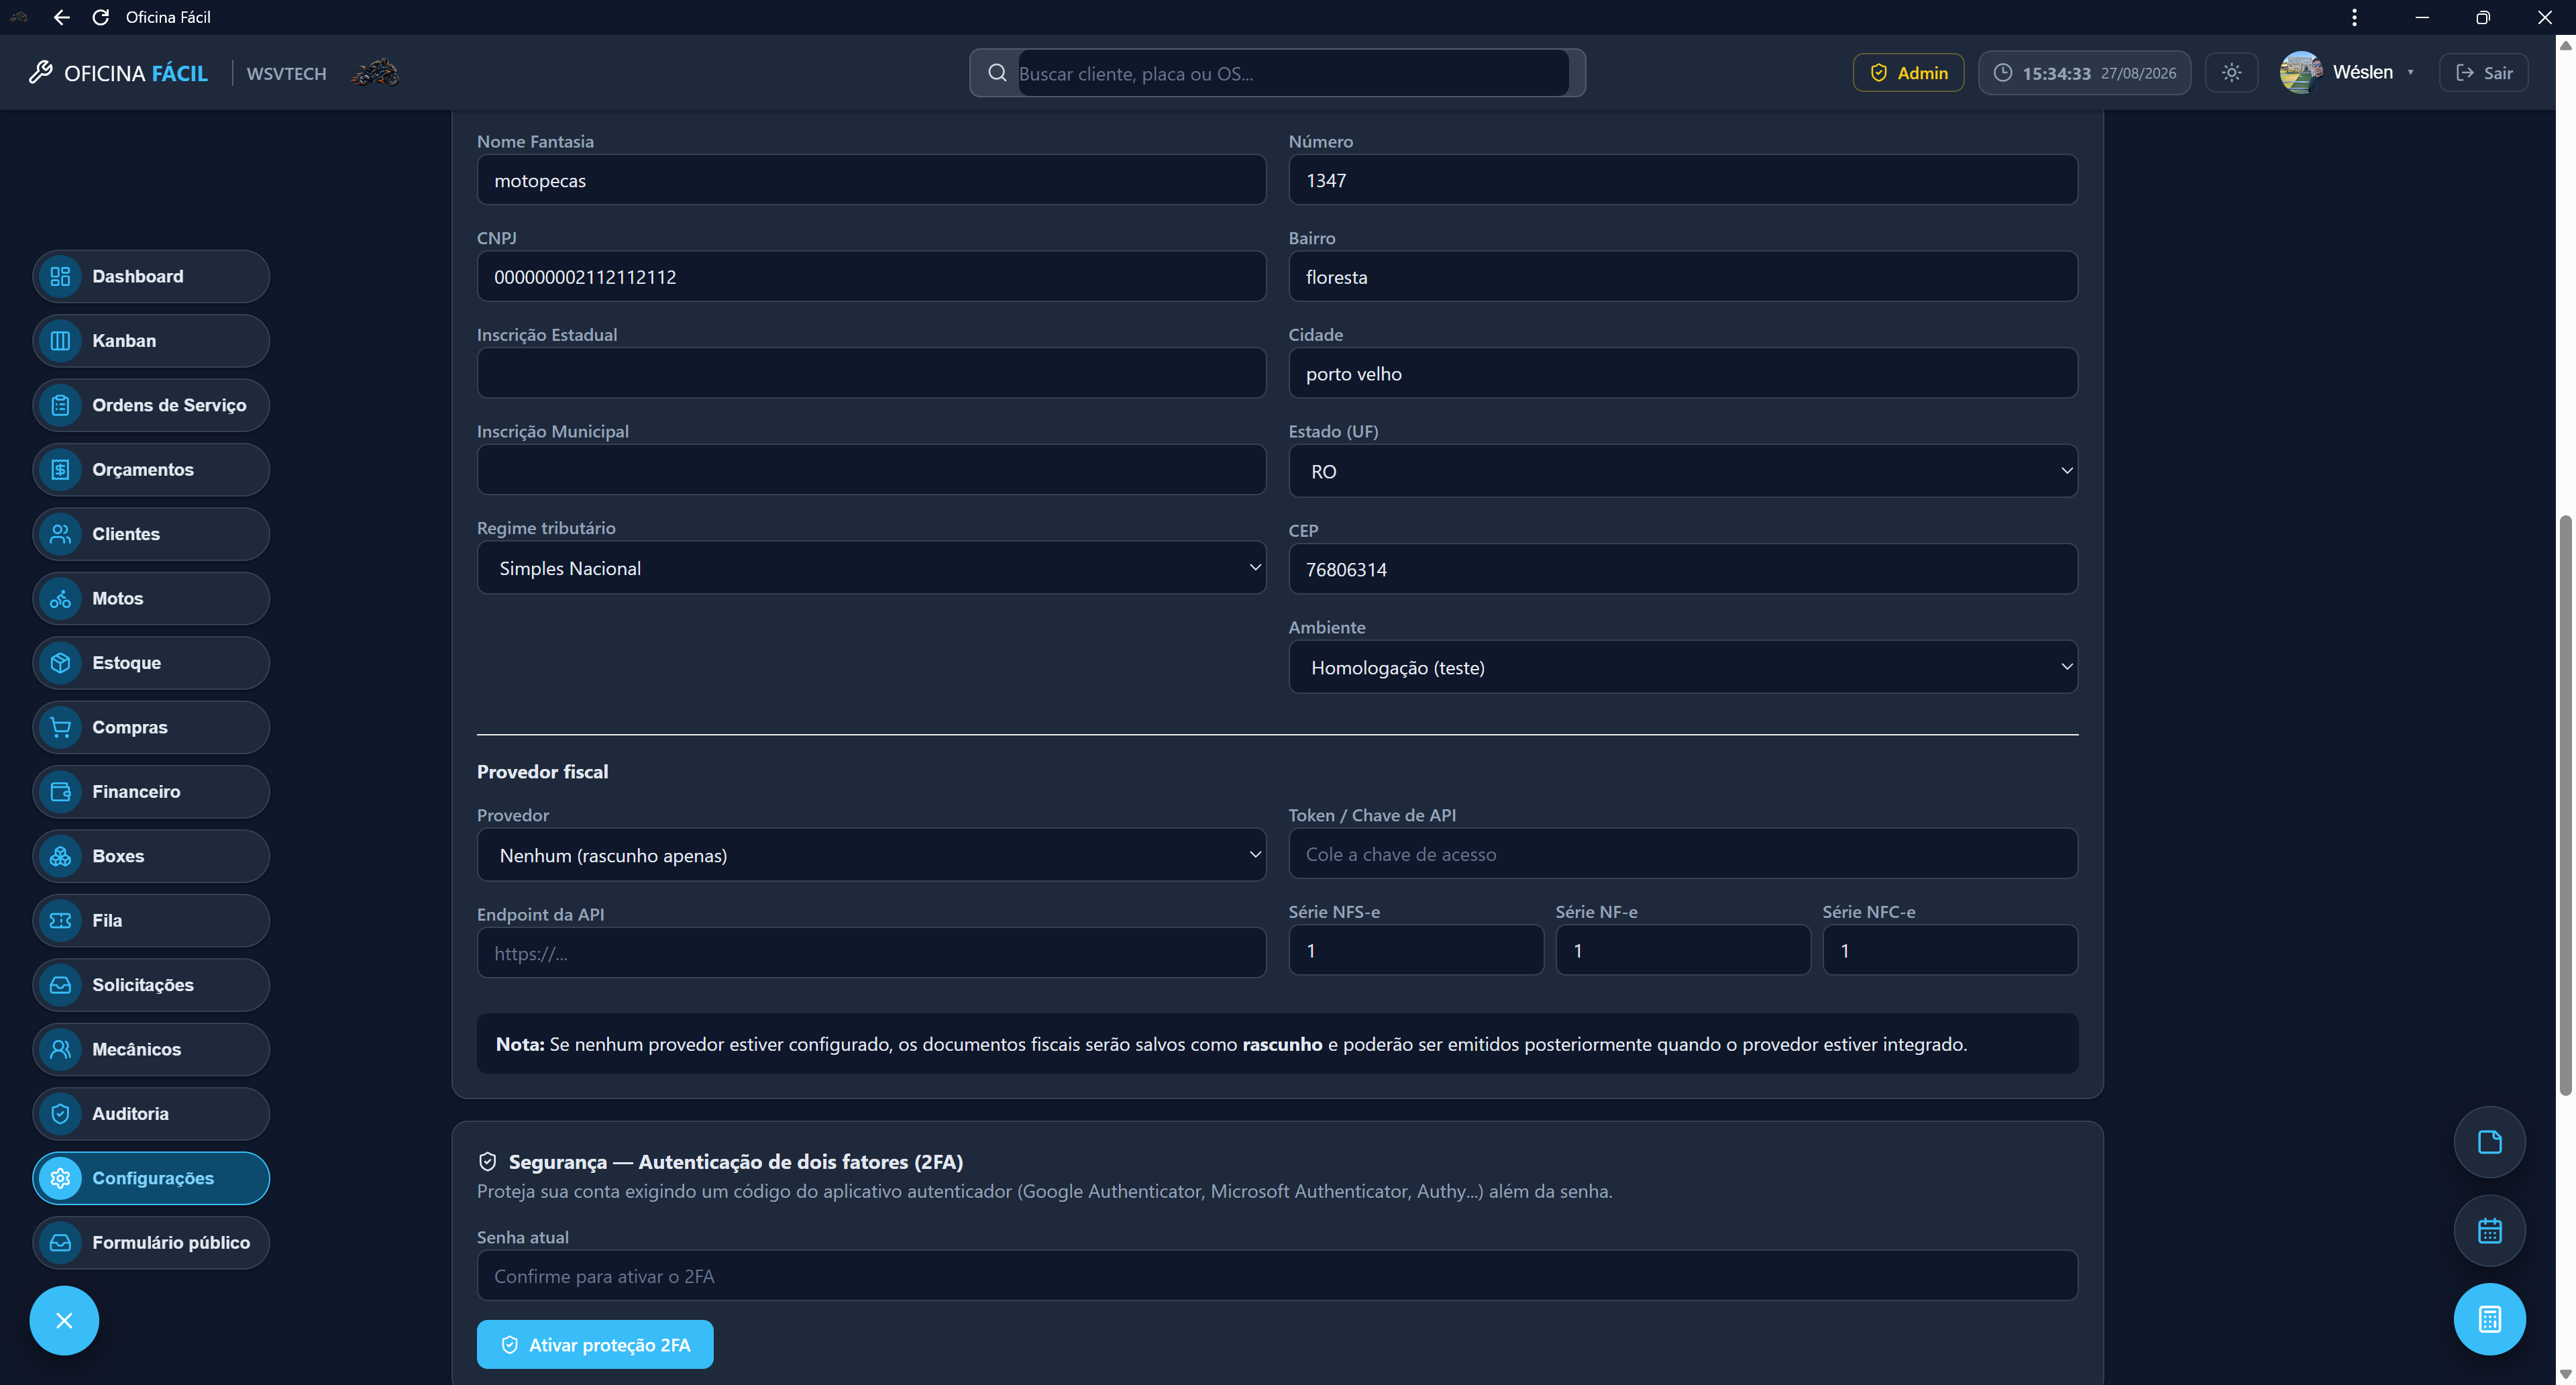
Task: Click the Admin badge button
Action: tap(1908, 73)
